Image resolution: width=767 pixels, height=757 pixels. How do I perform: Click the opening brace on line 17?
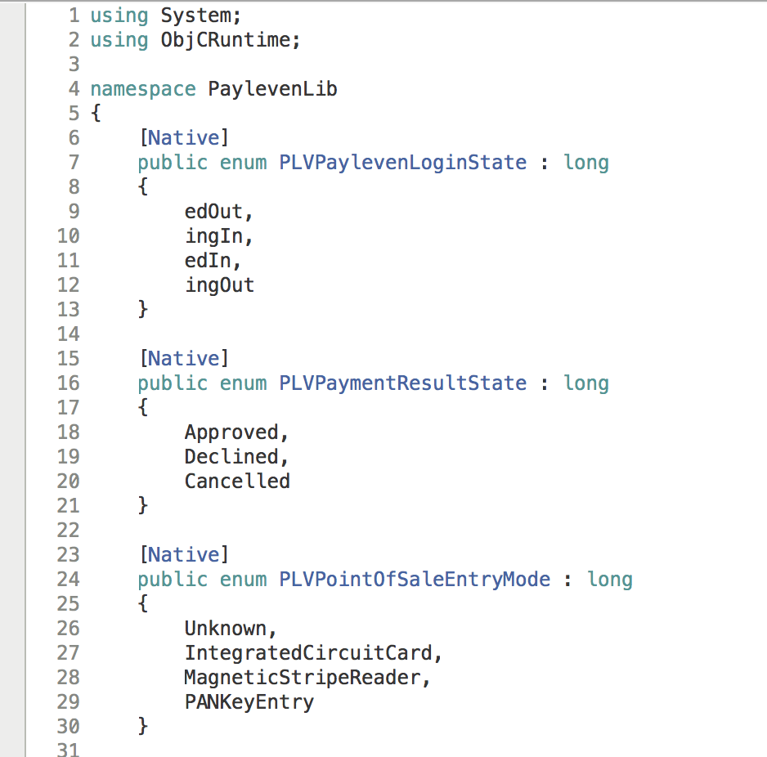point(143,407)
